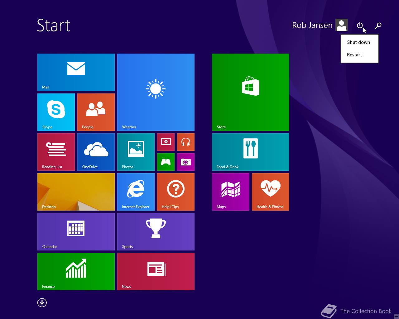The image size is (399, 319).
Task: Open the Food & Drink tile
Action: pos(251,152)
